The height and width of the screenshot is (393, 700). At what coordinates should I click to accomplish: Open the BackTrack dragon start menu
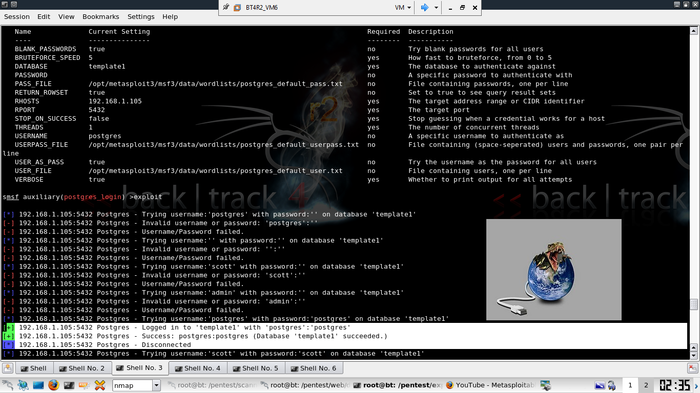(8, 385)
